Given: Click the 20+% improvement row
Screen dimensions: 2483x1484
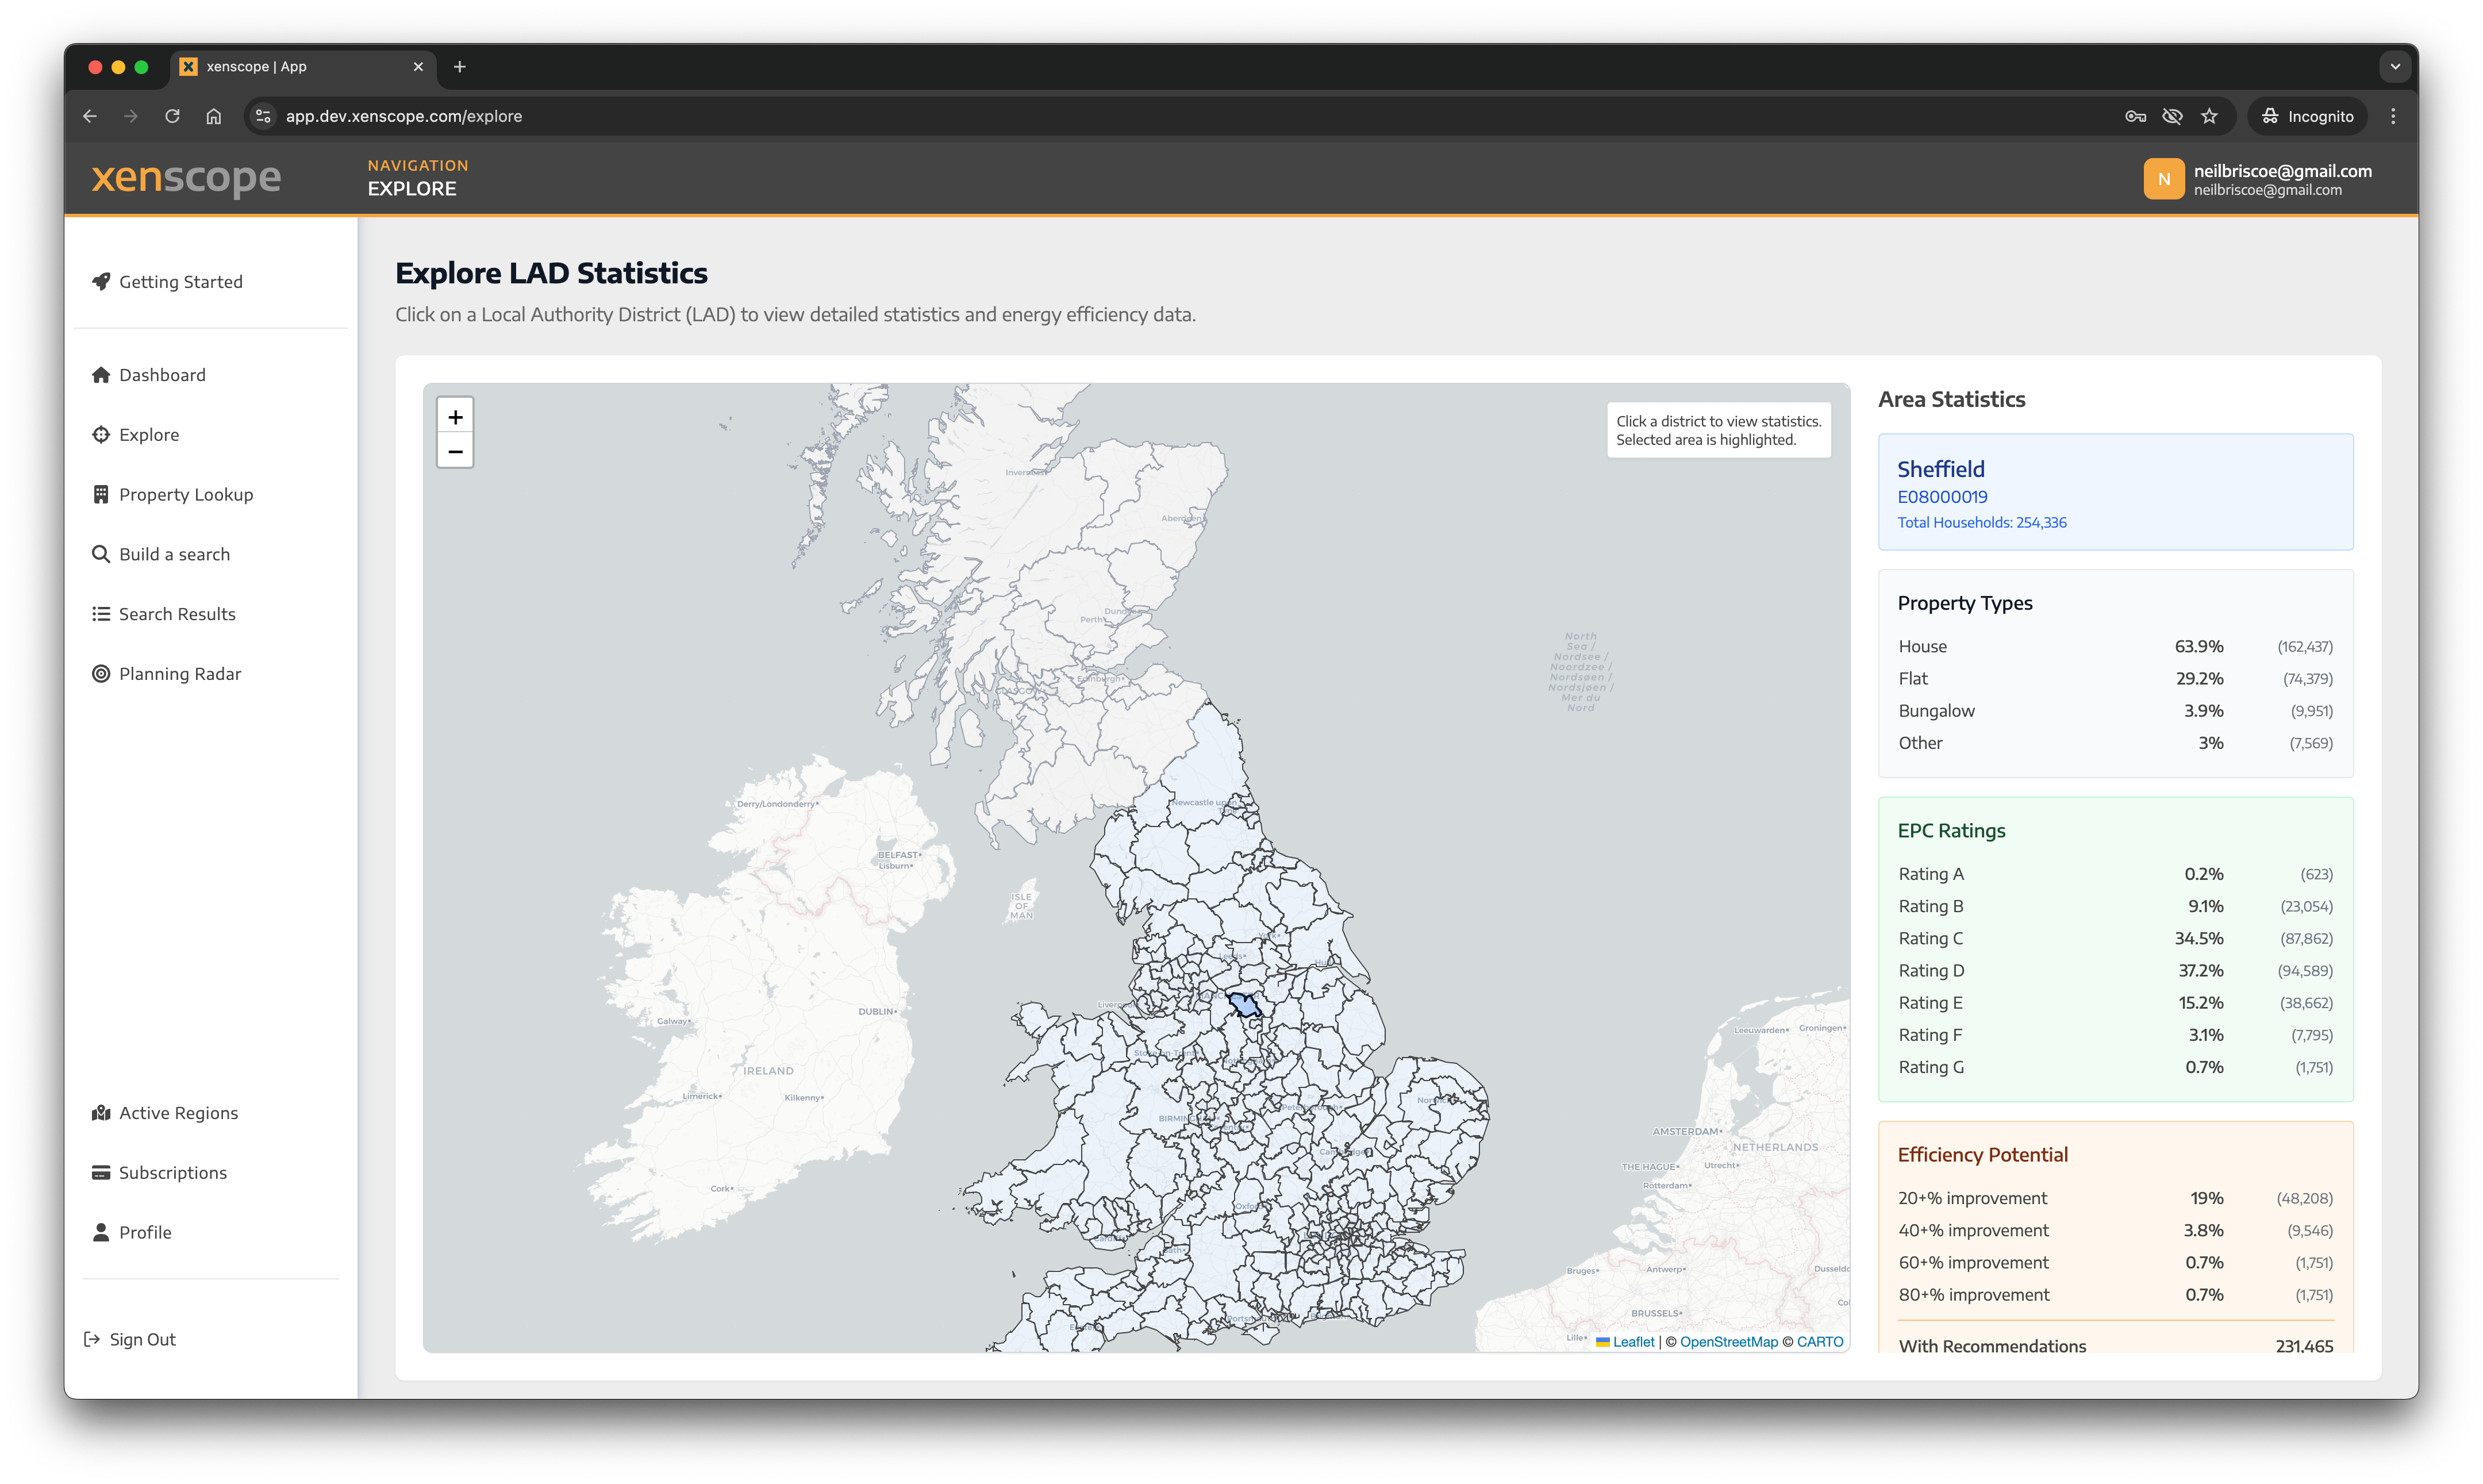Looking at the screenshot, I should (x=2115, y=1198).
